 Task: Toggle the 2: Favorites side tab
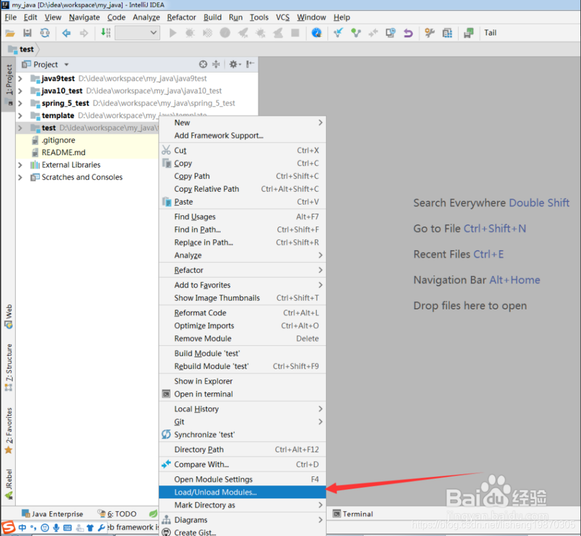click(9, 431)
